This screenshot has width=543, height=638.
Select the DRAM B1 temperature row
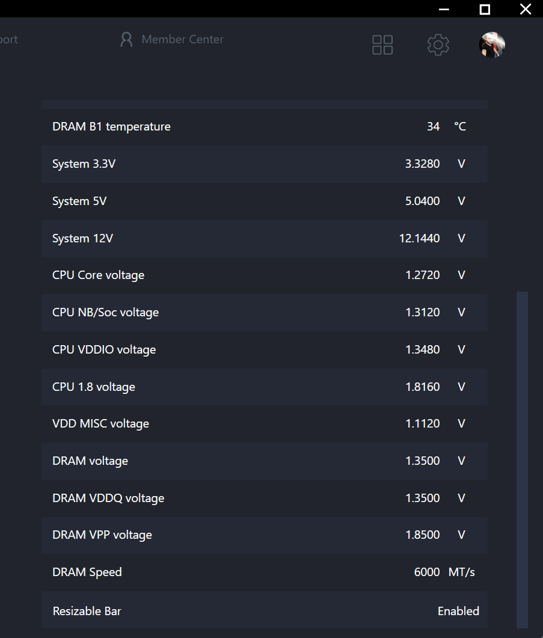tap(265, 126)
